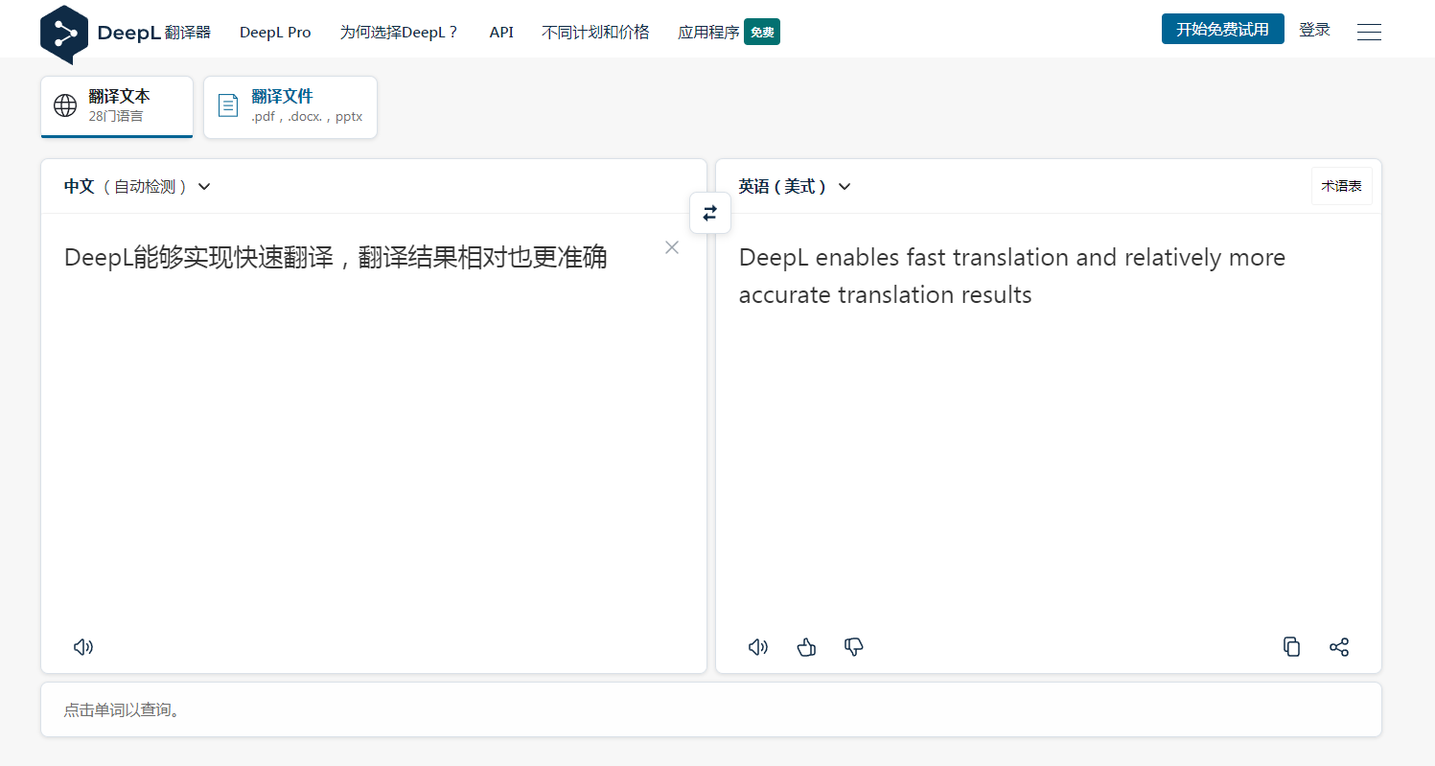Viewport: 1435px width, 766px height.
Task: Expand the 英语 (美式) target language dropdown
Action: point(795,186)
